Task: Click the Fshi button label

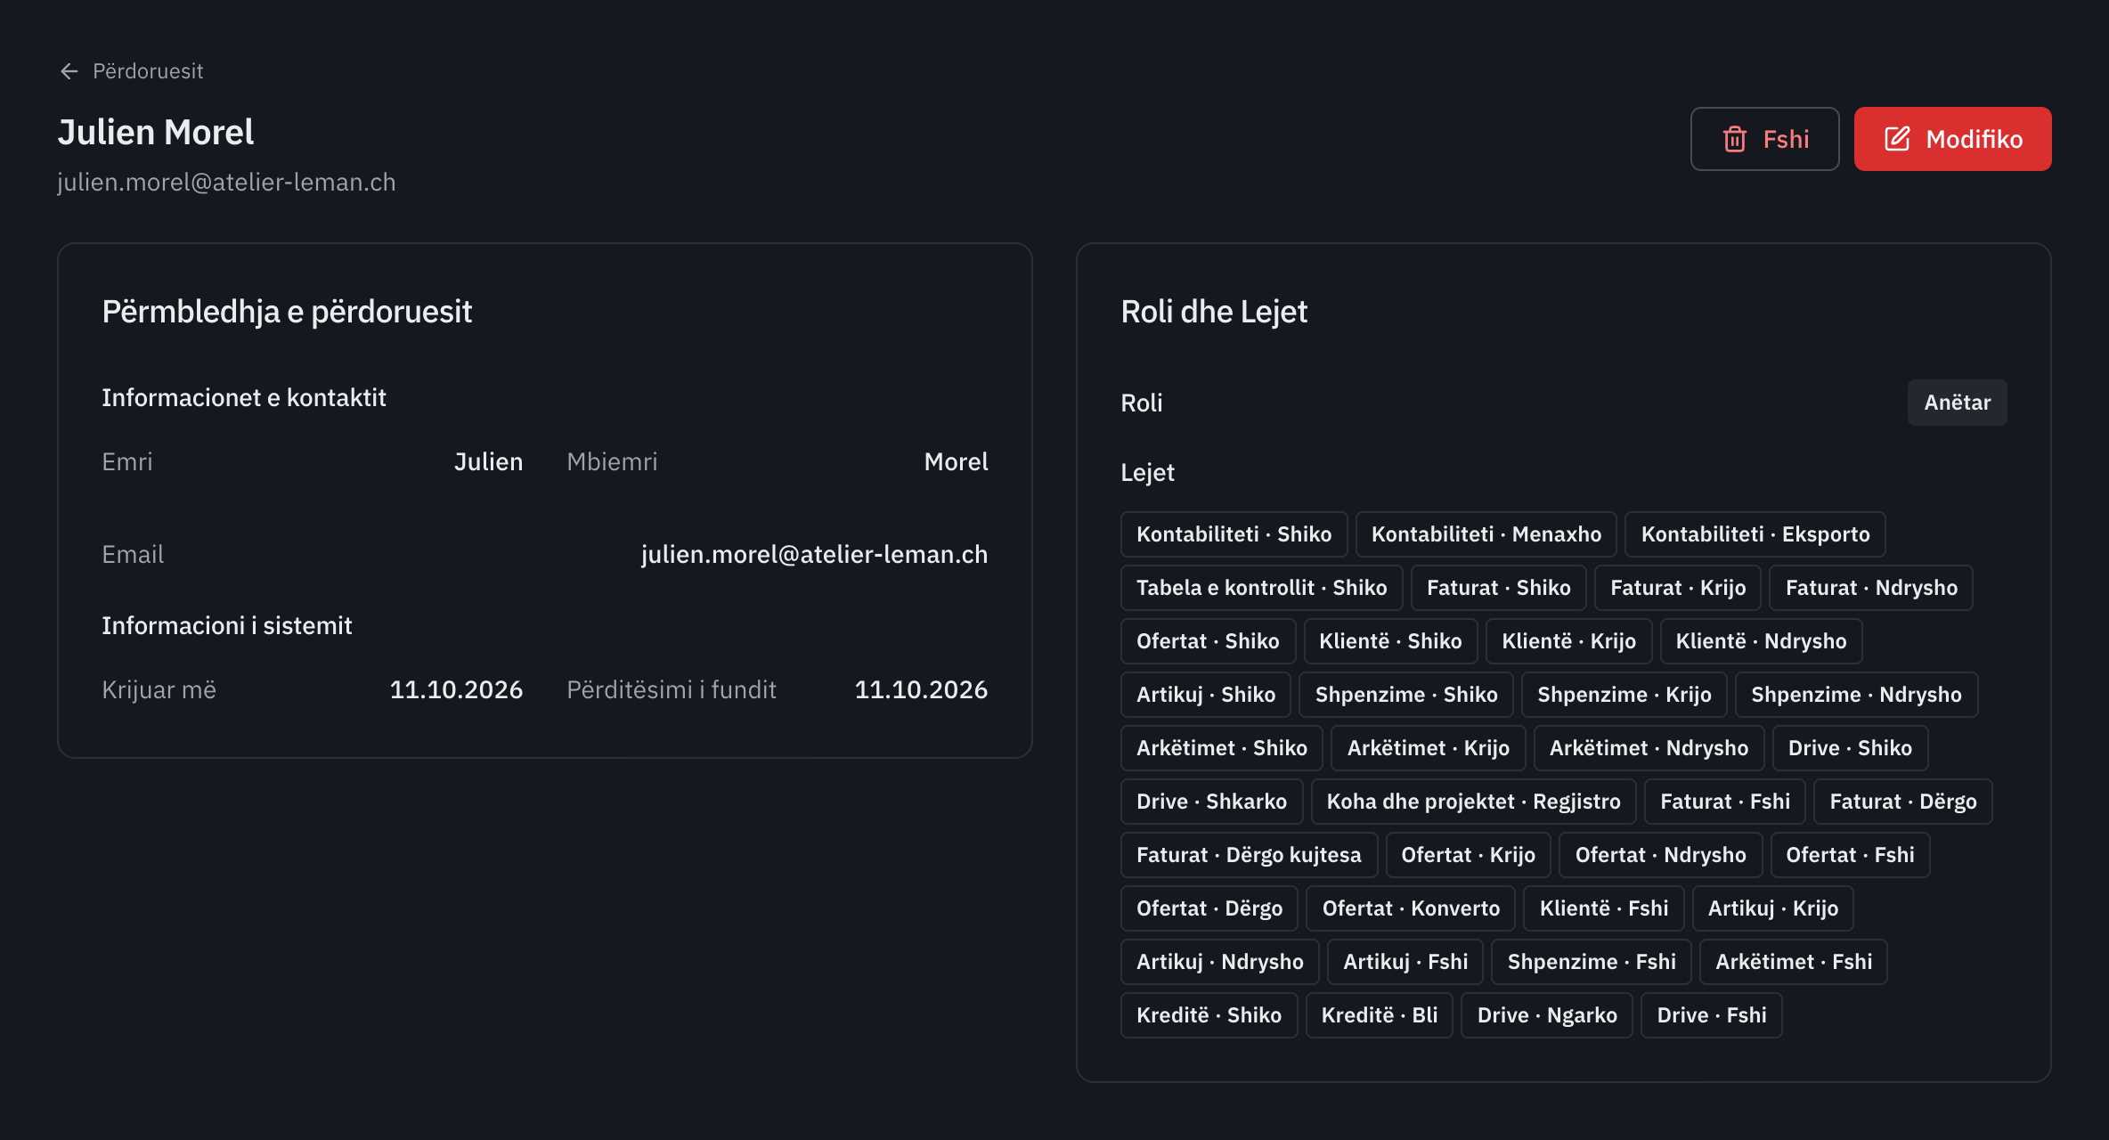Action: [1786, 139]
